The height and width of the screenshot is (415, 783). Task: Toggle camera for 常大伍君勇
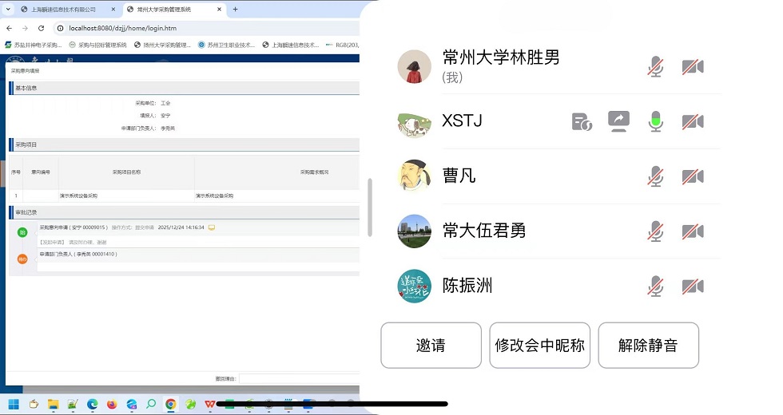click(x=692, y=231)
